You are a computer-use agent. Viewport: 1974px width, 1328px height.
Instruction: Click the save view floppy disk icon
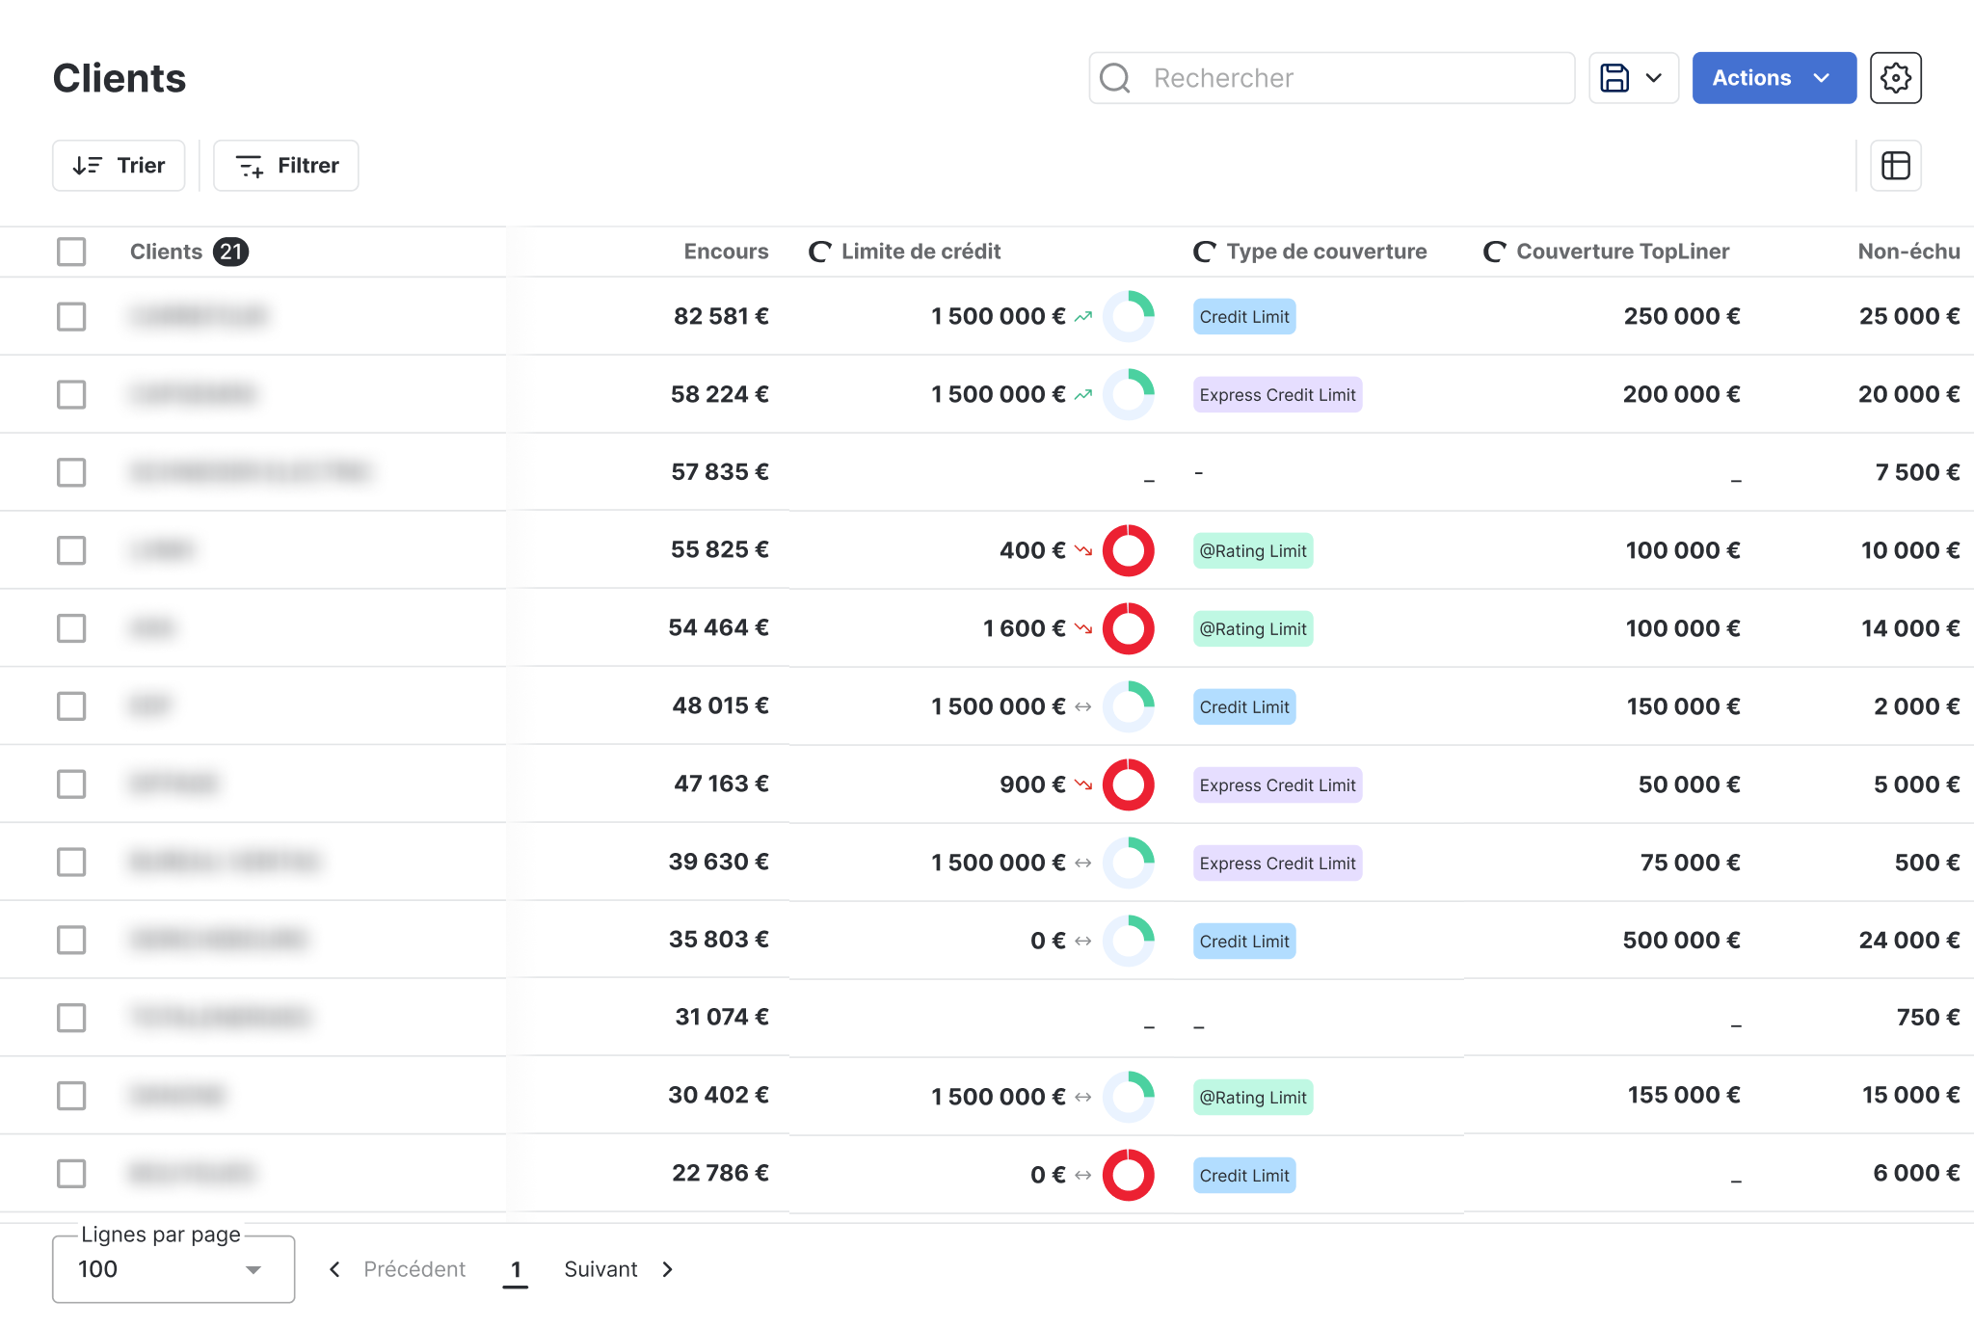tap(1614, 78)
